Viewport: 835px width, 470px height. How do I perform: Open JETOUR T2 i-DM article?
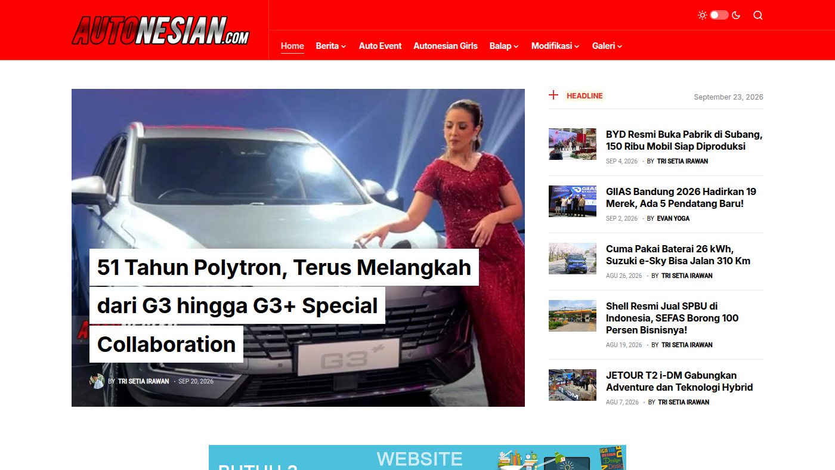click(x=679, y=381)
